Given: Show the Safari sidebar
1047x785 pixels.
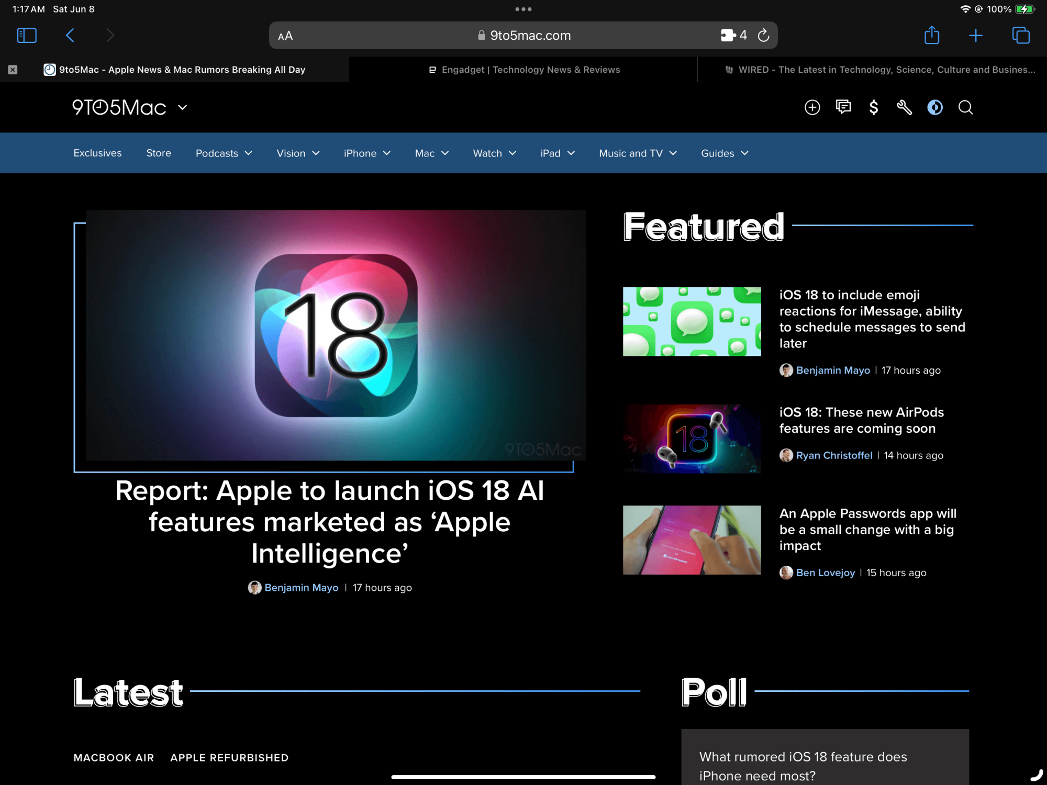Looking at the screenshot, I should [x=27, y=36].
